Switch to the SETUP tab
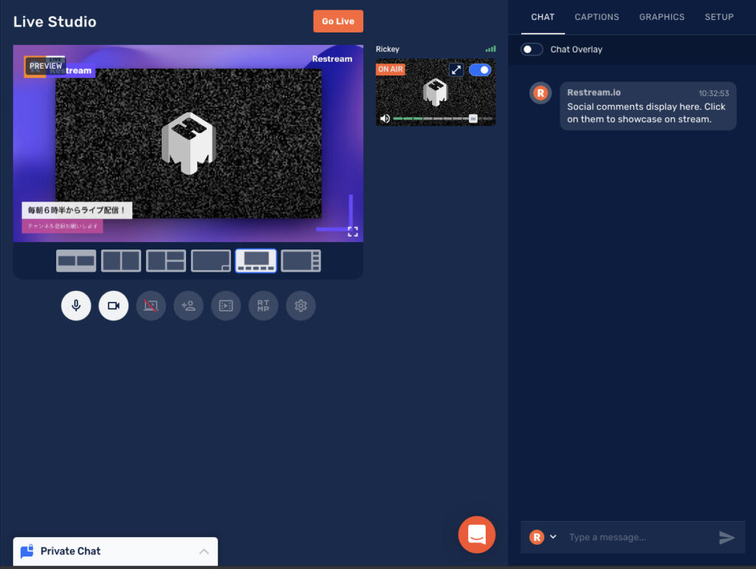This screenshot has height=569, width=756. 719,17
